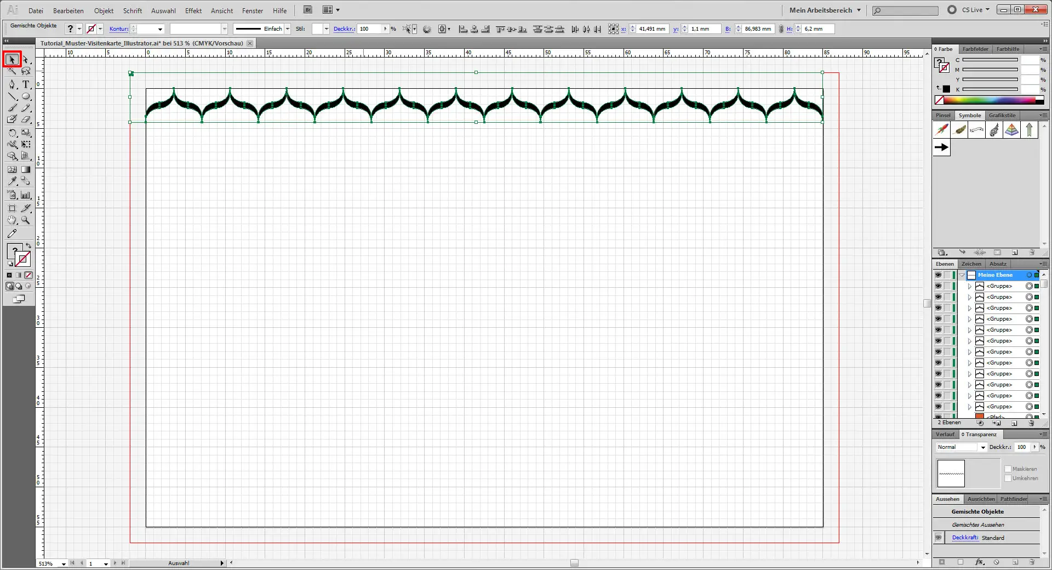Select the Pinsel (brush) tool
The image size is (1052, 570).
tap(12, 107)
